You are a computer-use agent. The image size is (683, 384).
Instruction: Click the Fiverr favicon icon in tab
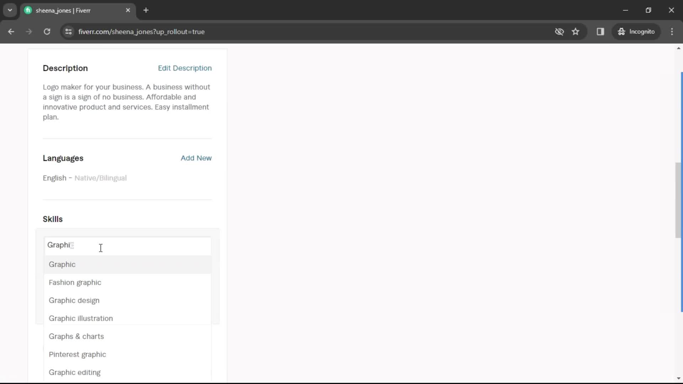point(28,10)
